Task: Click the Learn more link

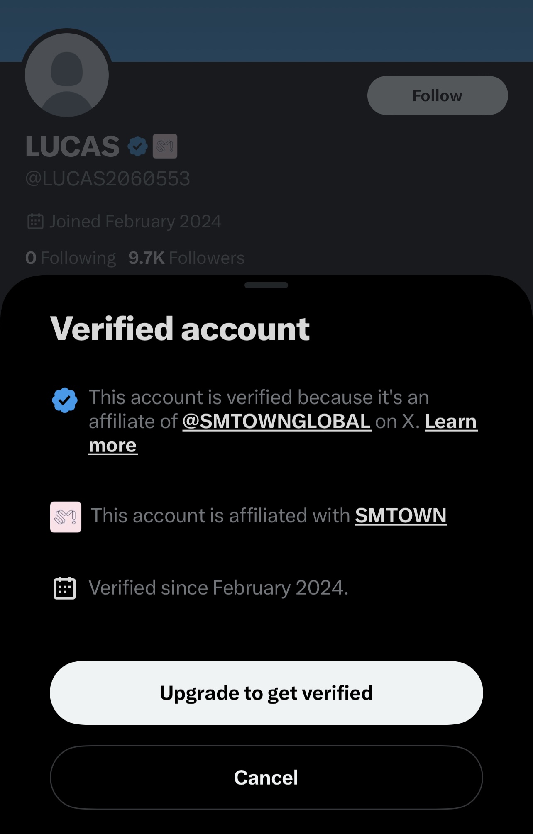Action: [x=451, y=422]
